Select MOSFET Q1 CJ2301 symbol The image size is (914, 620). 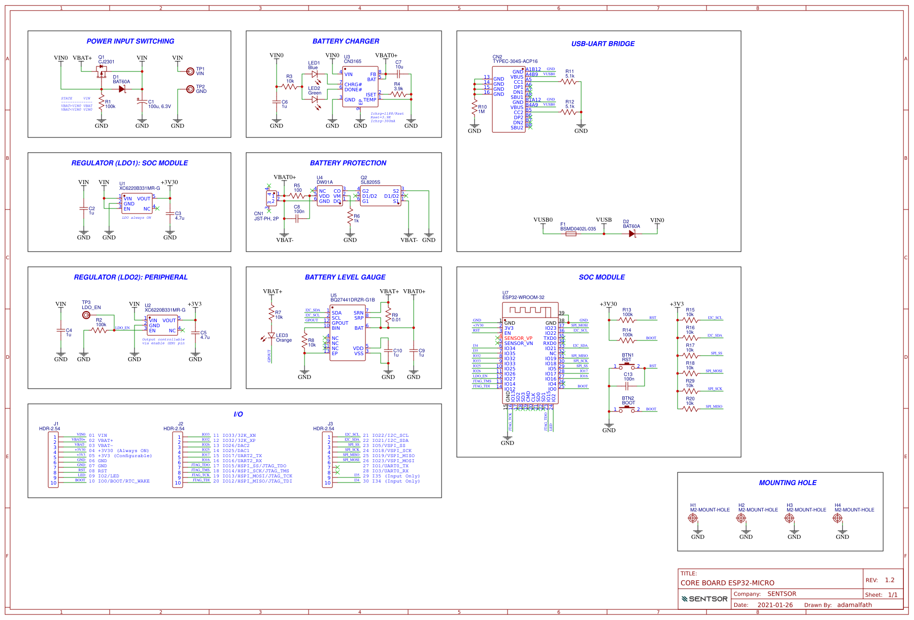(x=101, y=72)
